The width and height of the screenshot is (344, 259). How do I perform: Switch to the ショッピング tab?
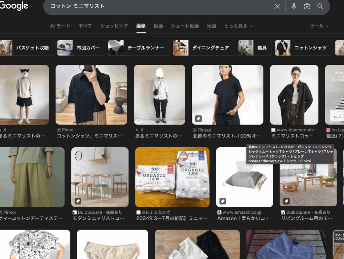coord(114,25)
